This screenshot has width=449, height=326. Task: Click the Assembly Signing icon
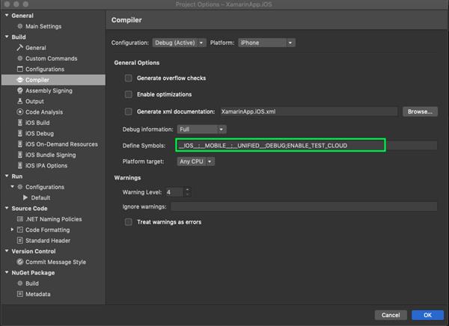tap(19, 90)
